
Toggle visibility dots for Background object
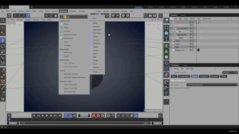(x=193, y=50)
